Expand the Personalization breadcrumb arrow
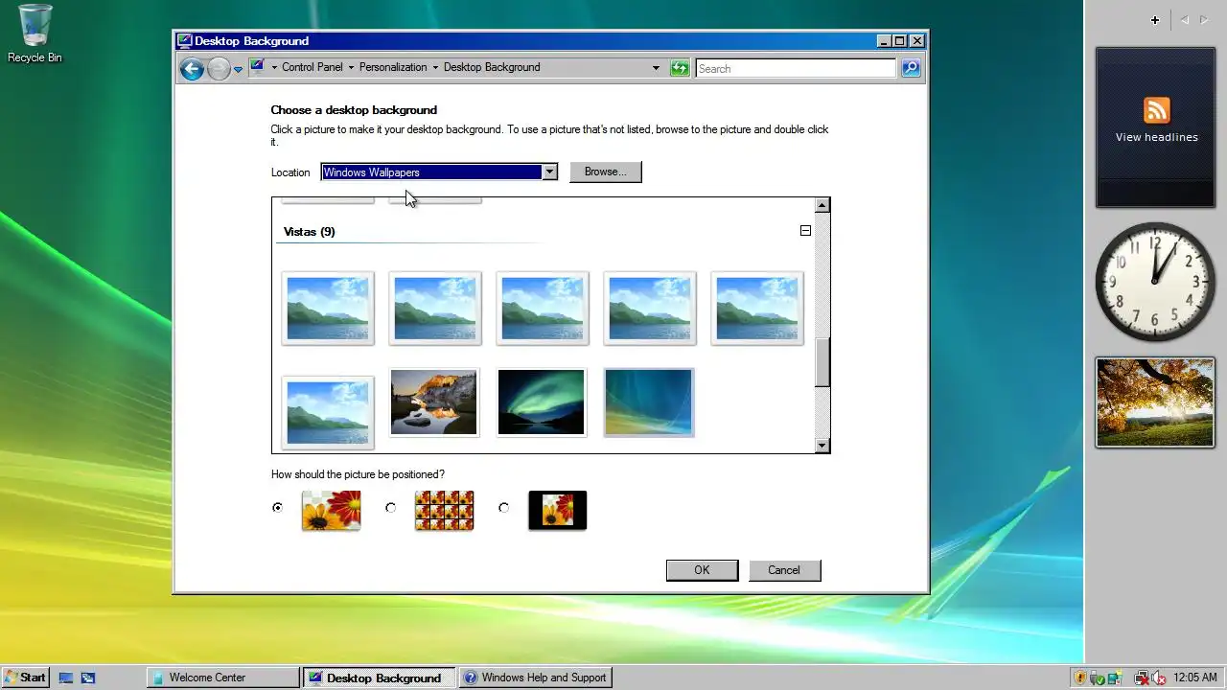This screenshot has width=1227, height=690. coord(435,67)
